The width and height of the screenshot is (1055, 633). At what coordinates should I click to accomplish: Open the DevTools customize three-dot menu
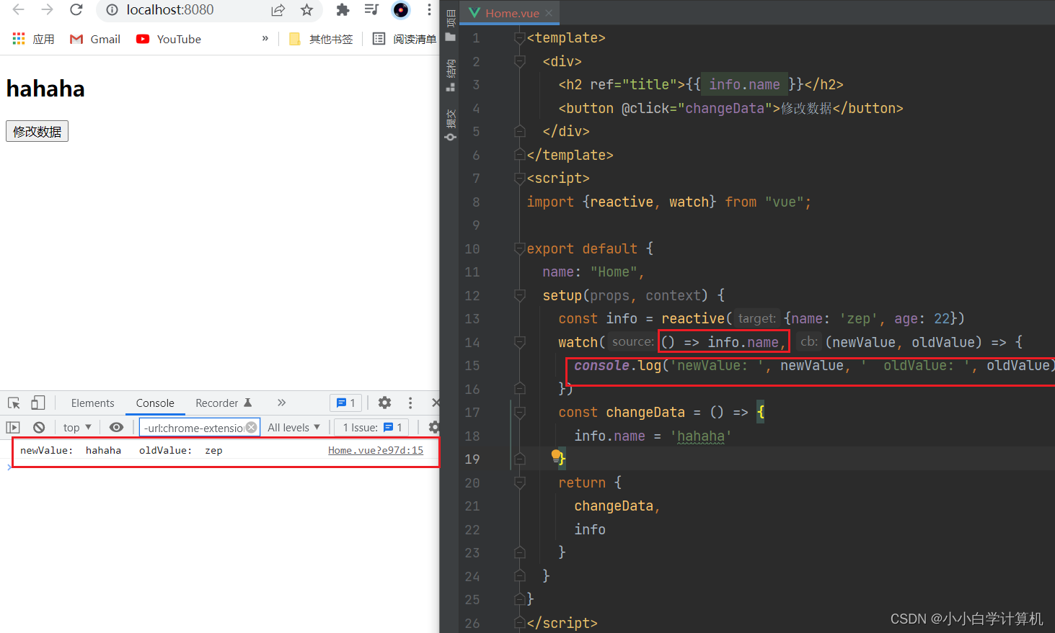(x=410, y=403)
